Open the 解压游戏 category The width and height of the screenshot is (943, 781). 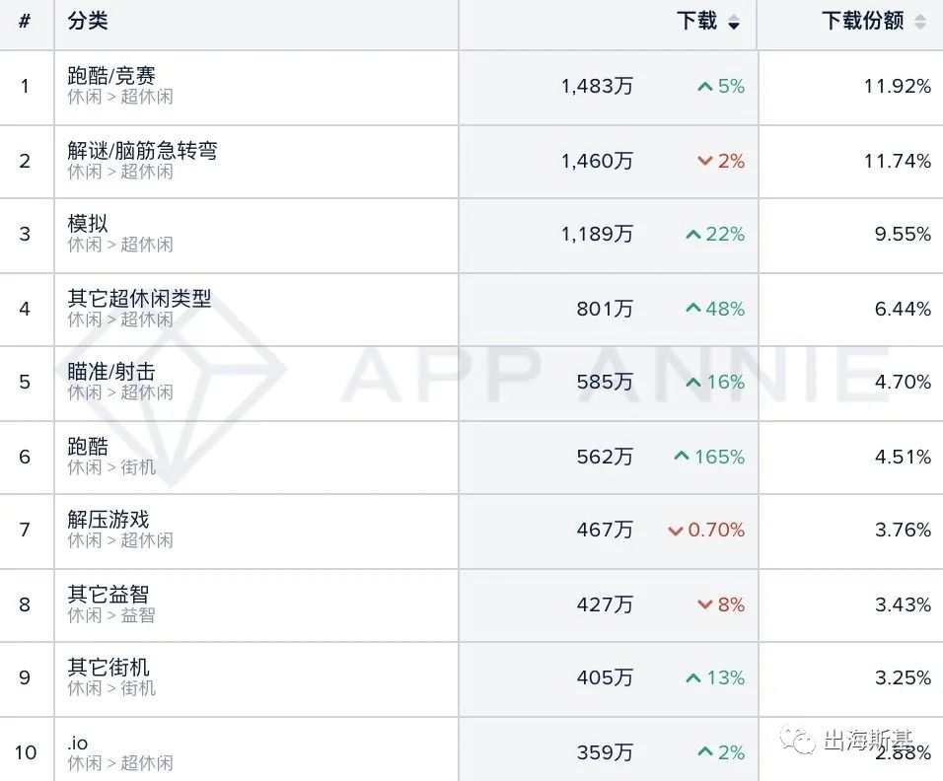click(x=109, y=520)
